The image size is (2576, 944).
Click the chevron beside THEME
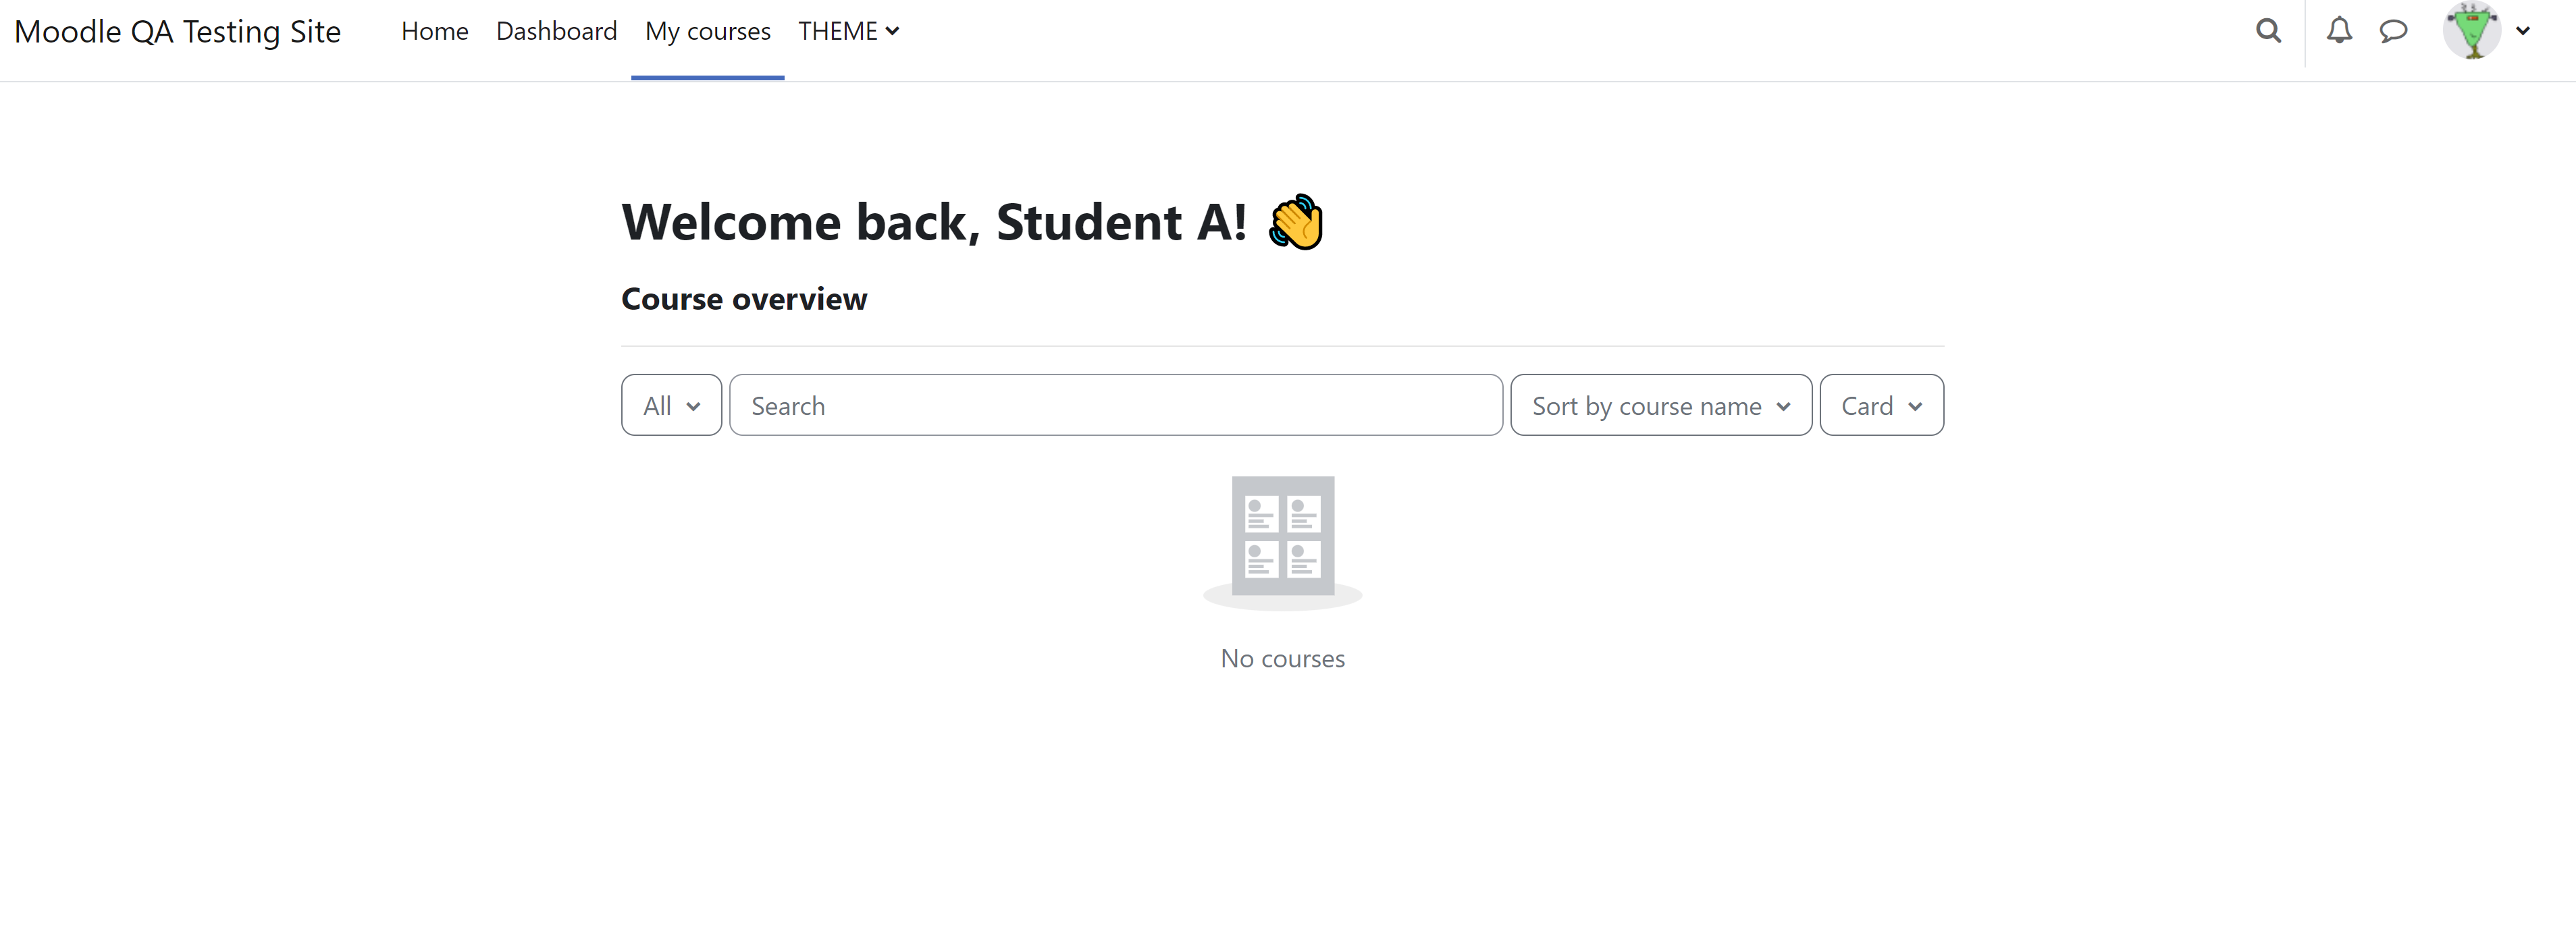pos(892,31)
